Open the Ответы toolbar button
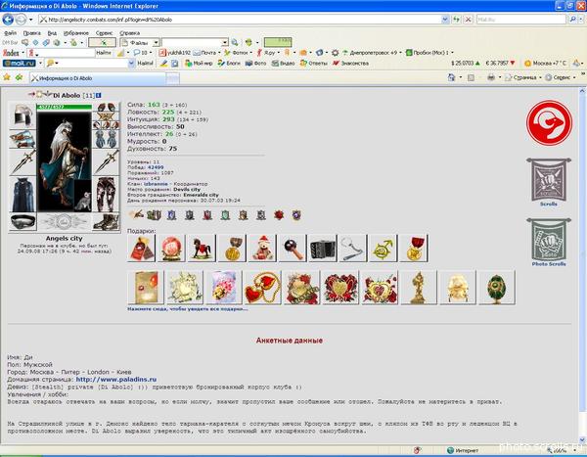The height and width of the screenshot is (457, 587). 314,64
